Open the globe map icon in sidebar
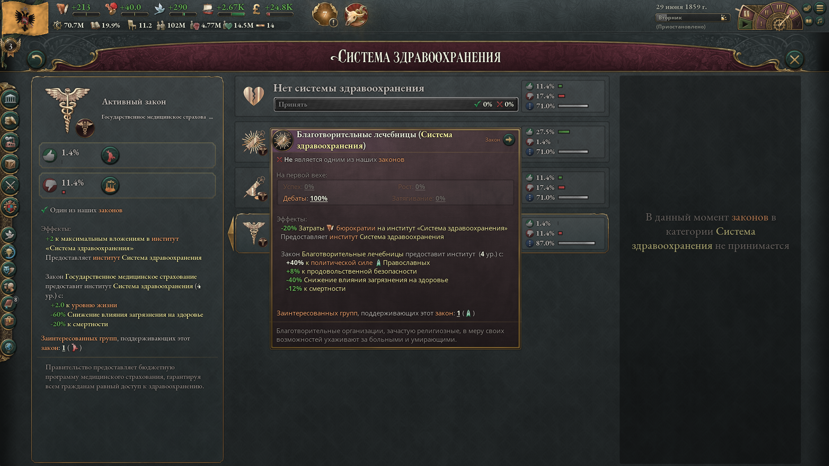Viewport: 829px width, 466px height. pos(9,346)
